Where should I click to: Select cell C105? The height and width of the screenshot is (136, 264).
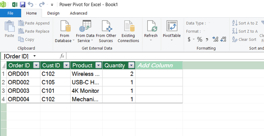click(x=55, y=82)
